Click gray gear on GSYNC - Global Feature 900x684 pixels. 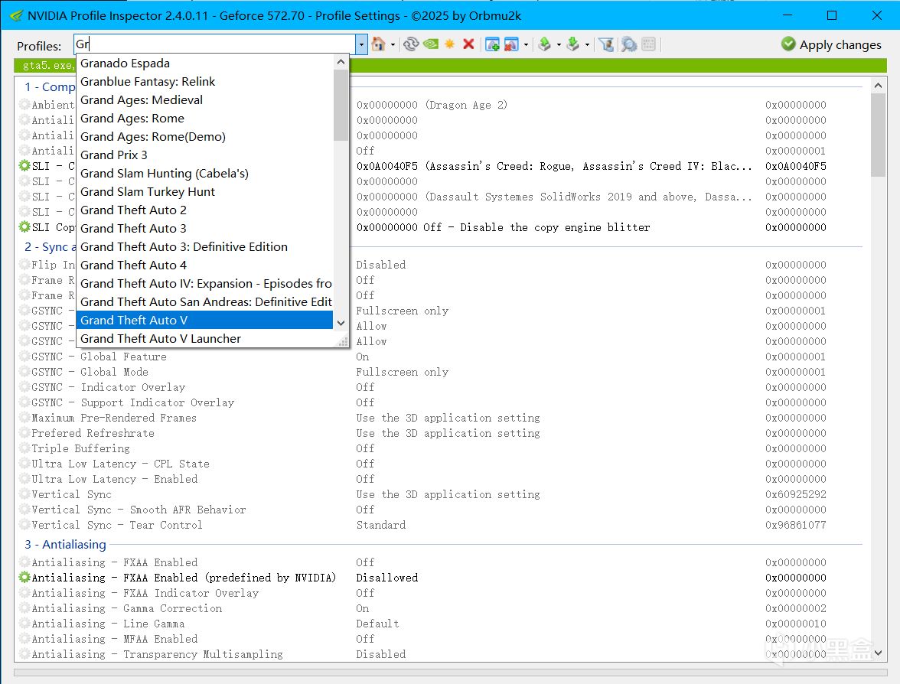tap(24, 357)
